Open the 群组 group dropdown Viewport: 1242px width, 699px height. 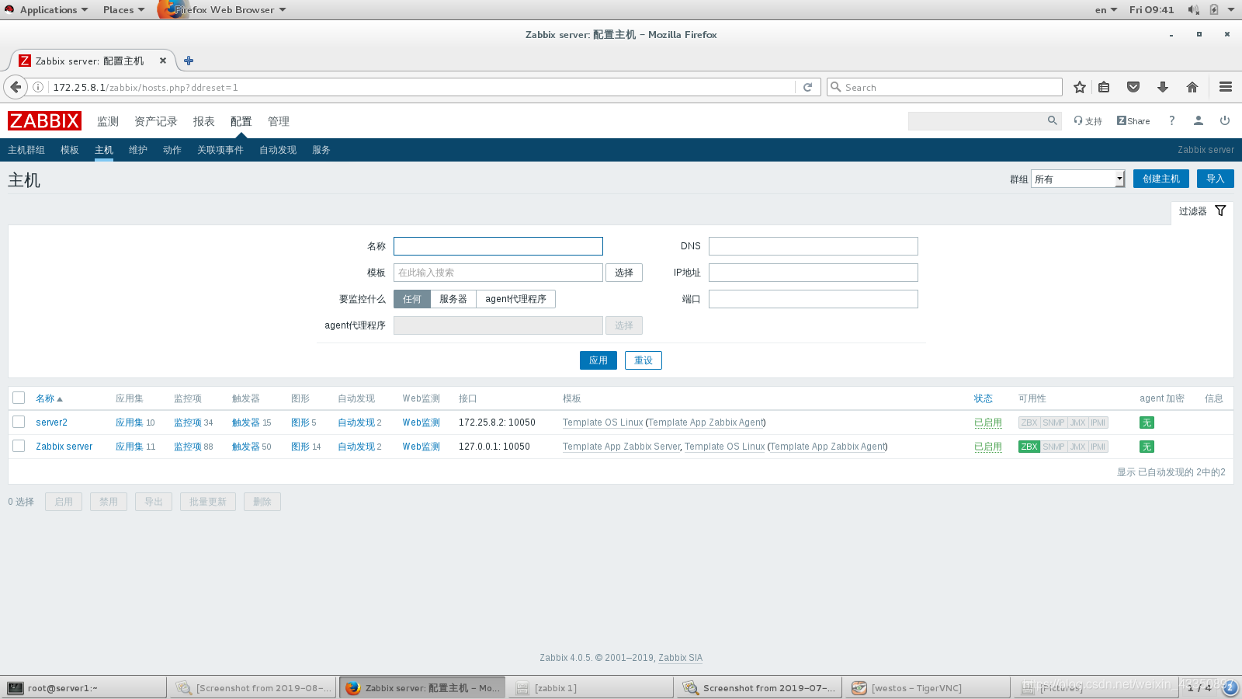click(x=1077, y=179)
